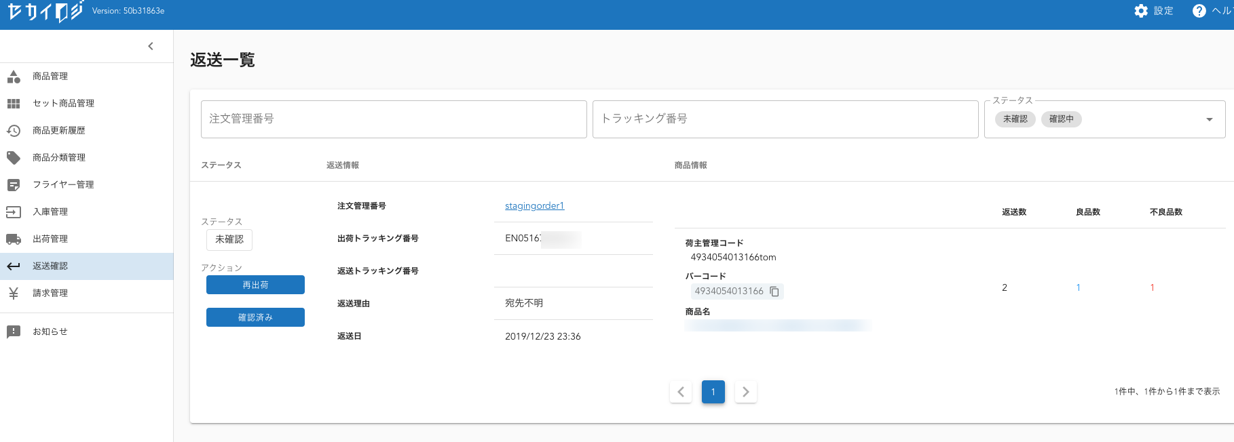Collapse the sidebar with the chevron

pyautogui.click(x=151, y=46)
